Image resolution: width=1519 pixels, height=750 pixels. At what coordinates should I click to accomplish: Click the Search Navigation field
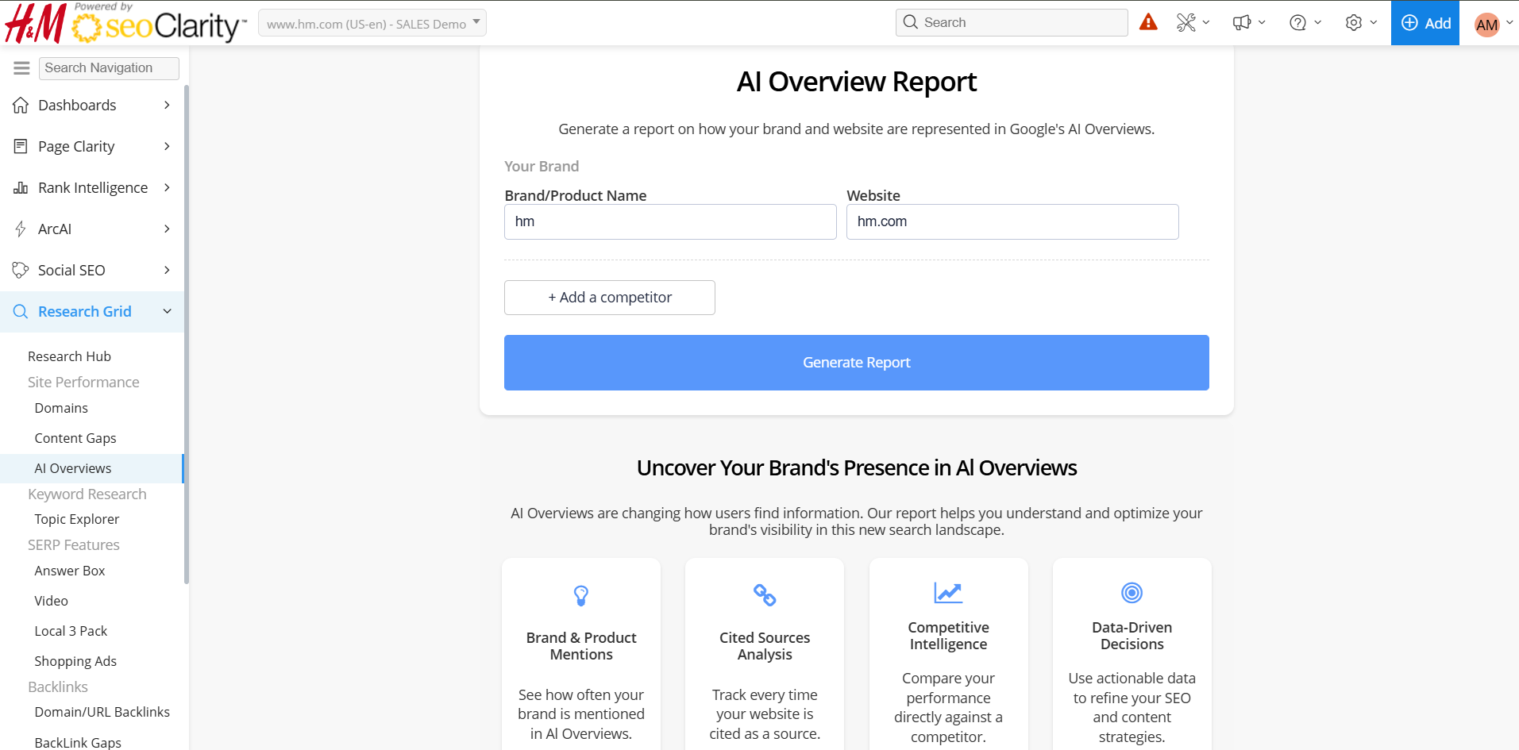pos(109,68)
